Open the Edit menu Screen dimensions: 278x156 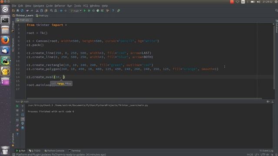pos(20,6)
